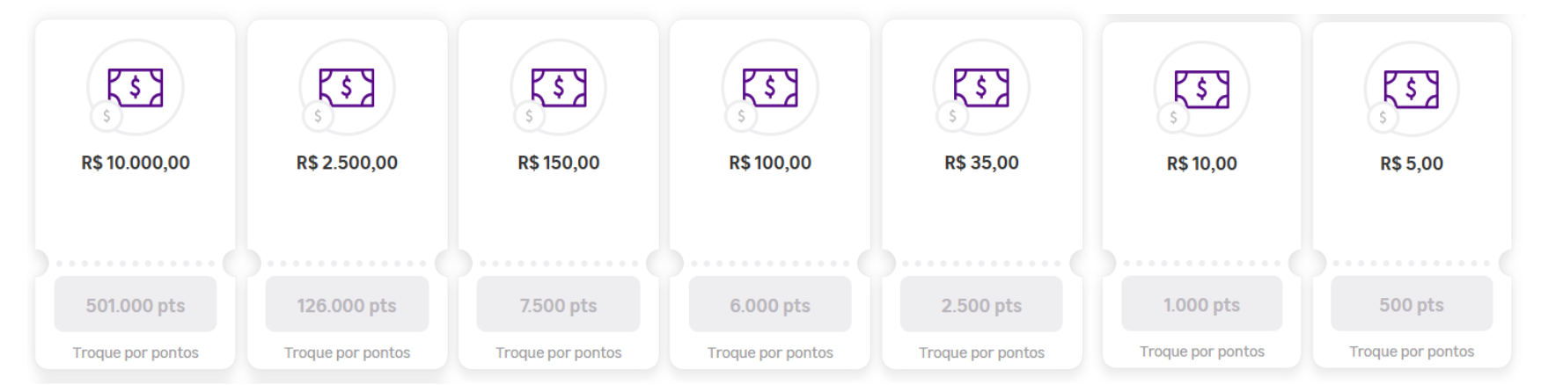Click "Troque por pontos" under 500 pts
This screenshot has width=1541, height=385.
(1411, 352)
